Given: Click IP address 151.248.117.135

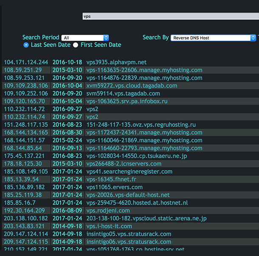Looking at the screenshot, I should [x=26, y=125].
